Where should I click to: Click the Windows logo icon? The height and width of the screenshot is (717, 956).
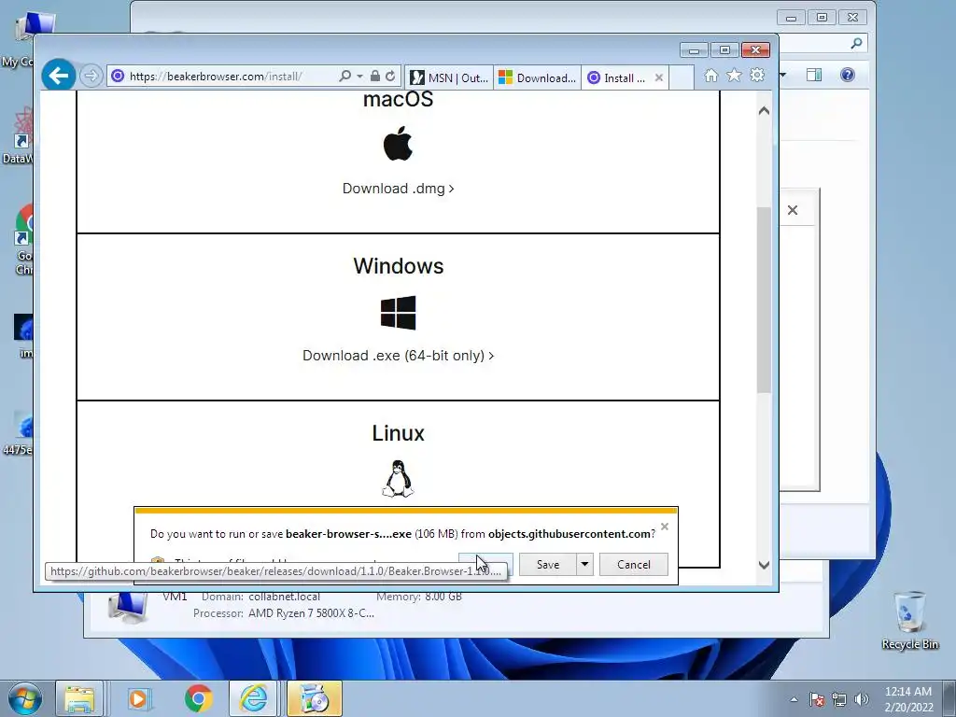[x=398, y=313]
